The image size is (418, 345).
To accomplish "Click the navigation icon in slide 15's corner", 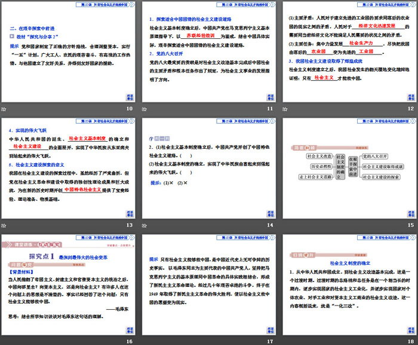I will click(x=411, y=213).
